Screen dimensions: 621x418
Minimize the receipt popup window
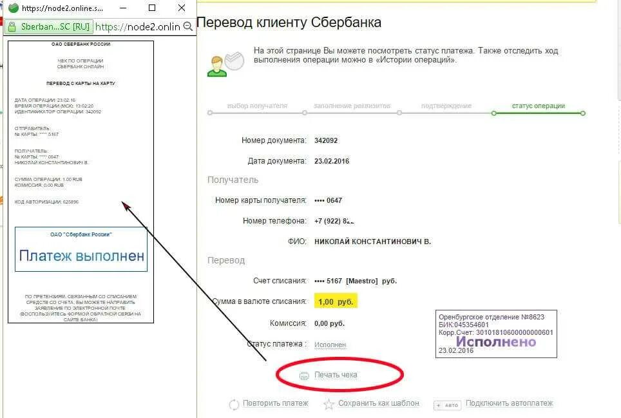click(123, 8)
